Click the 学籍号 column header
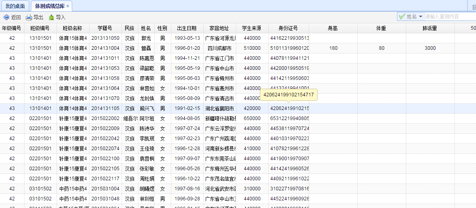The height and width of the screenshot is (208, 476). (x=105, y=28)
